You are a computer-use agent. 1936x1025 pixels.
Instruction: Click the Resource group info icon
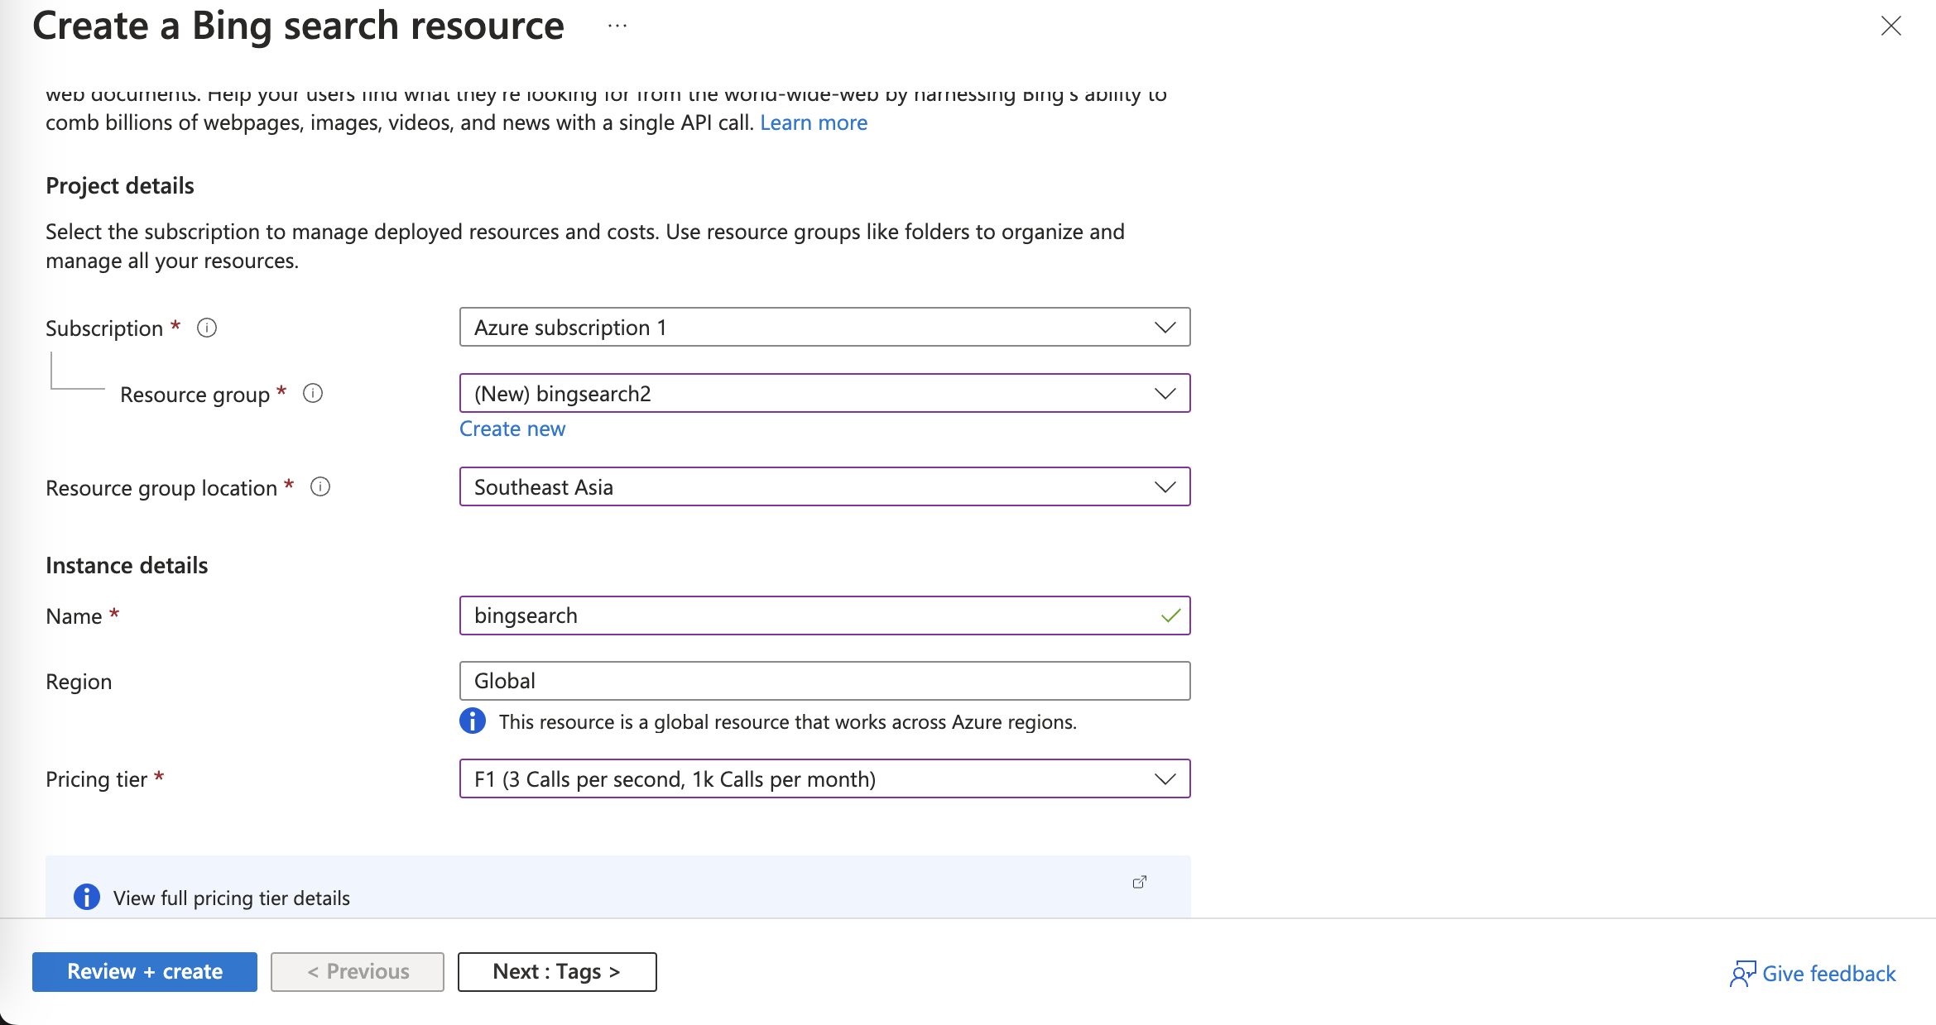coord(312,393)
